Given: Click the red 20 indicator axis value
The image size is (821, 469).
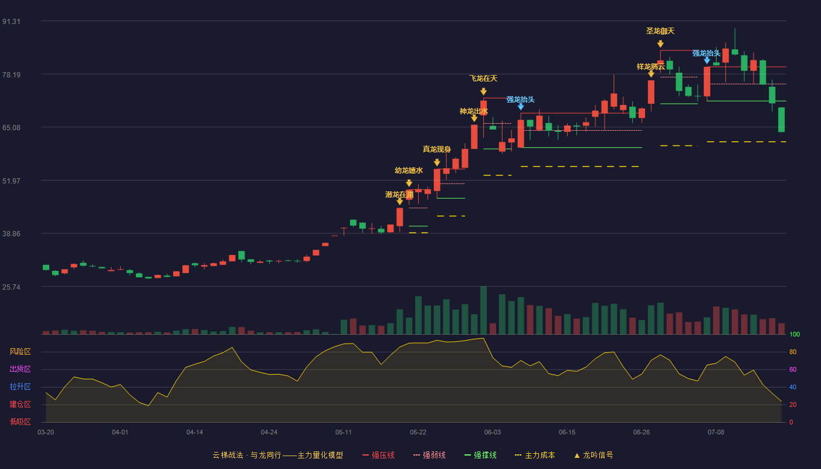Looking at the screenshot, I should coord(793,405).
